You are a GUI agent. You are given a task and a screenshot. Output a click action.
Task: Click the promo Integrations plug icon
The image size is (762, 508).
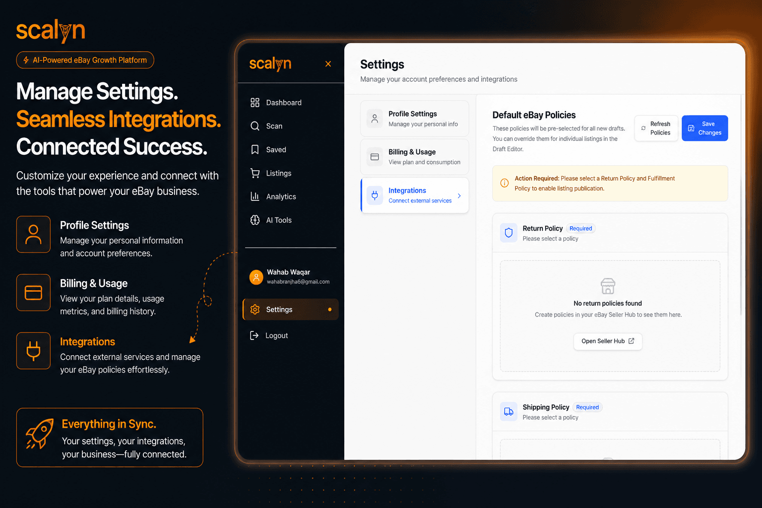click(33, 351)
